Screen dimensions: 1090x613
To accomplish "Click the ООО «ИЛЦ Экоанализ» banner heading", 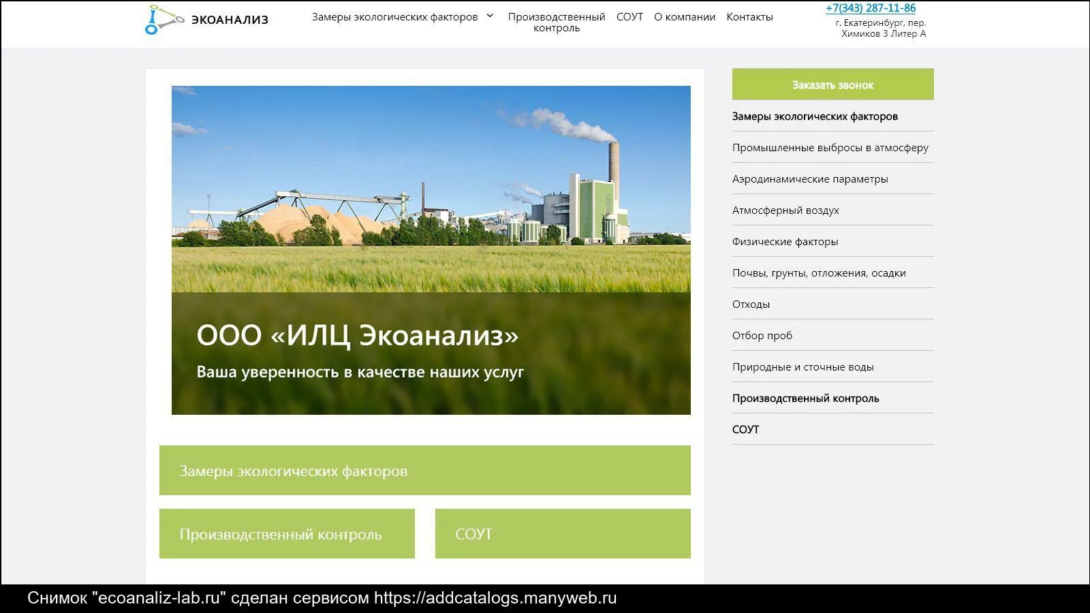I will click(358, 335).
